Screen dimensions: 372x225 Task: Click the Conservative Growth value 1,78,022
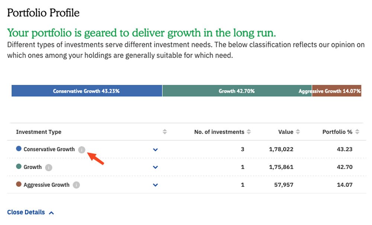(281, 149)
